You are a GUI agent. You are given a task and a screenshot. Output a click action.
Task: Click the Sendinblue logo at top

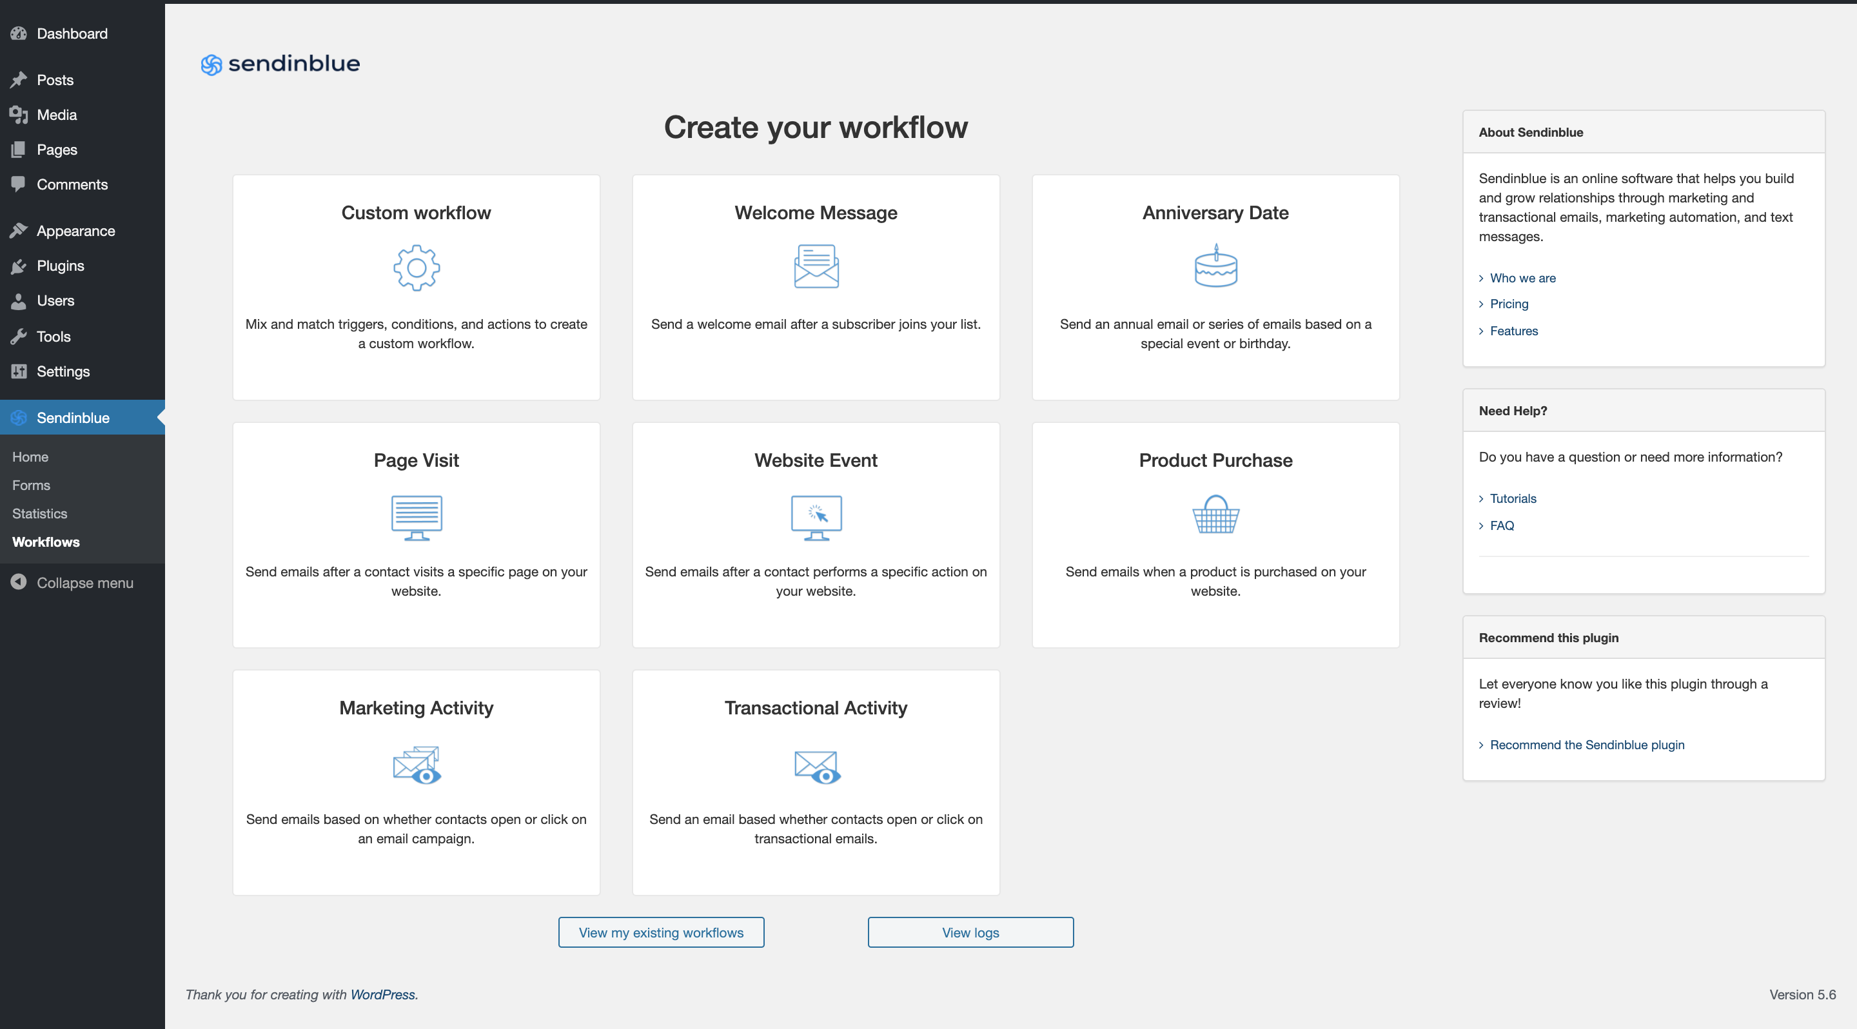(280, 64)
